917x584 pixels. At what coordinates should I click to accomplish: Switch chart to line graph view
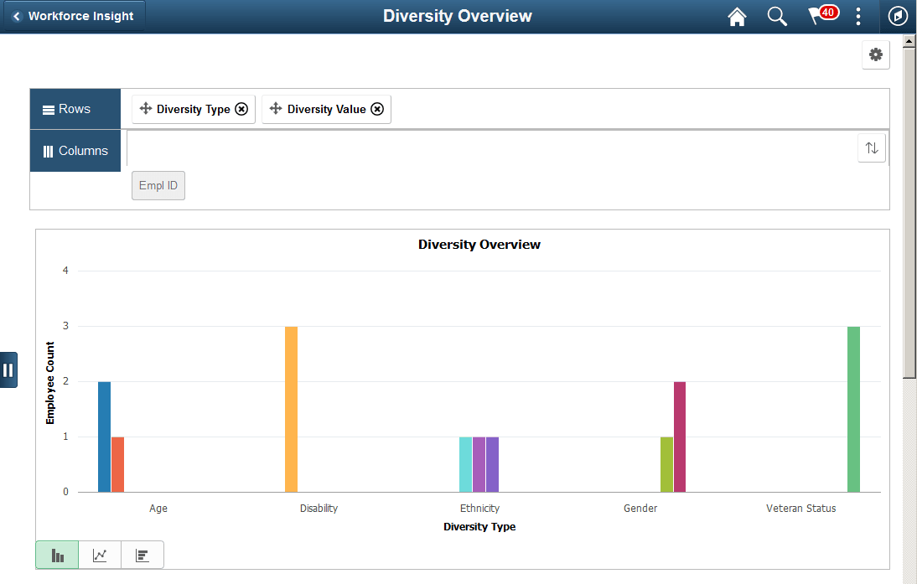100,555
